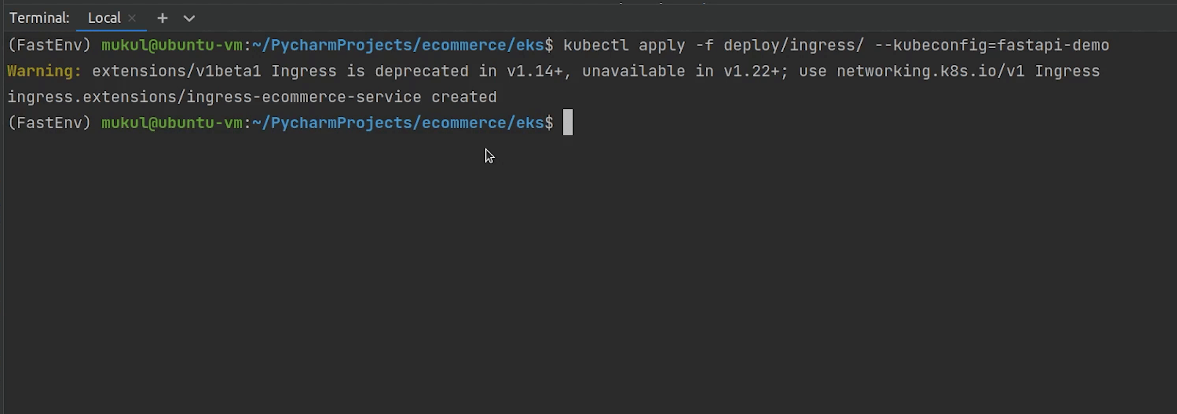Click the extensions/v1beta1 text in warning
1177x414 pixels.
[176, 71]
